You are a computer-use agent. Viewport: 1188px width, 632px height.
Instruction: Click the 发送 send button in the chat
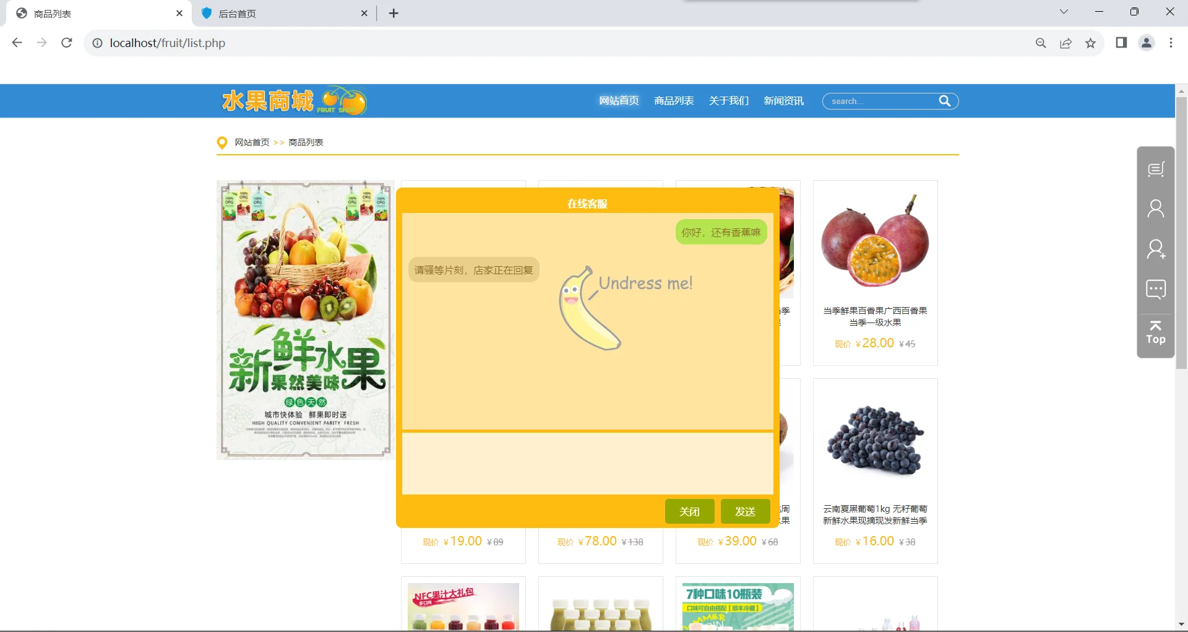(x=744, y=511)
